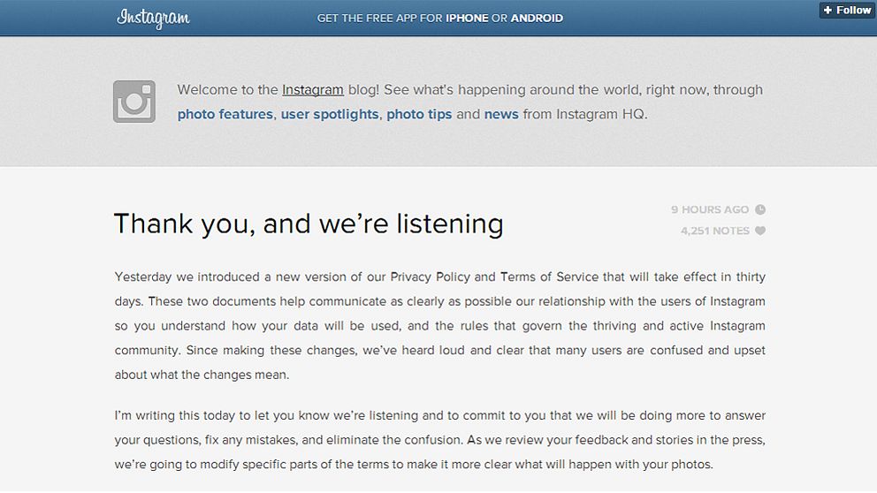The width and height of the screenshot is (877, 493).
Task: Click the first paragraph starting with Yesterday
Action: click(x=439, y=326)
